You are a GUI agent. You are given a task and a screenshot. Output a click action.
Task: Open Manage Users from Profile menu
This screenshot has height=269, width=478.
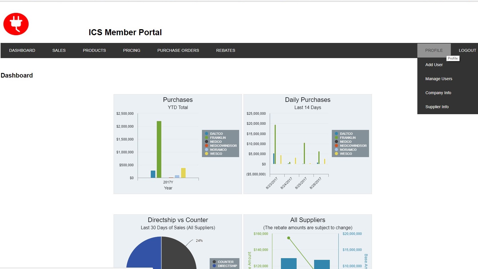pyautogui.click(x=439, y=79)
